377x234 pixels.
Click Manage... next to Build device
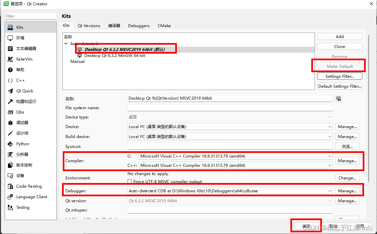tap(347, 136)
